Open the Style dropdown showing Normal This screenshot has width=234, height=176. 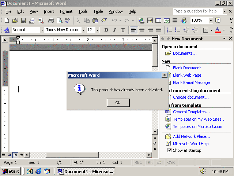pos(42,30)
